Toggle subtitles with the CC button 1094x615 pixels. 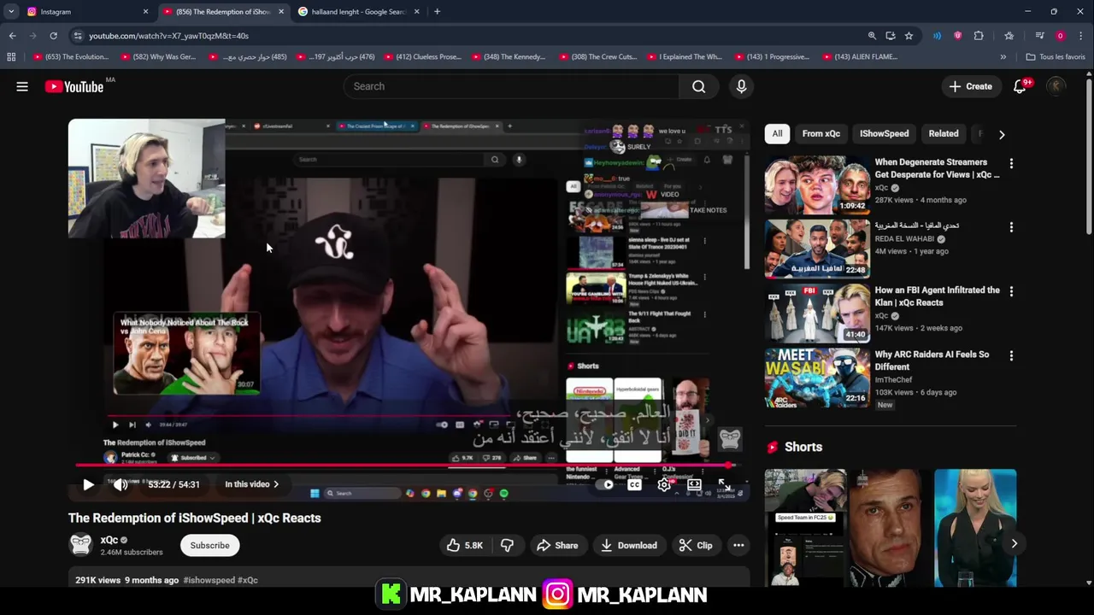coord(634,484)
